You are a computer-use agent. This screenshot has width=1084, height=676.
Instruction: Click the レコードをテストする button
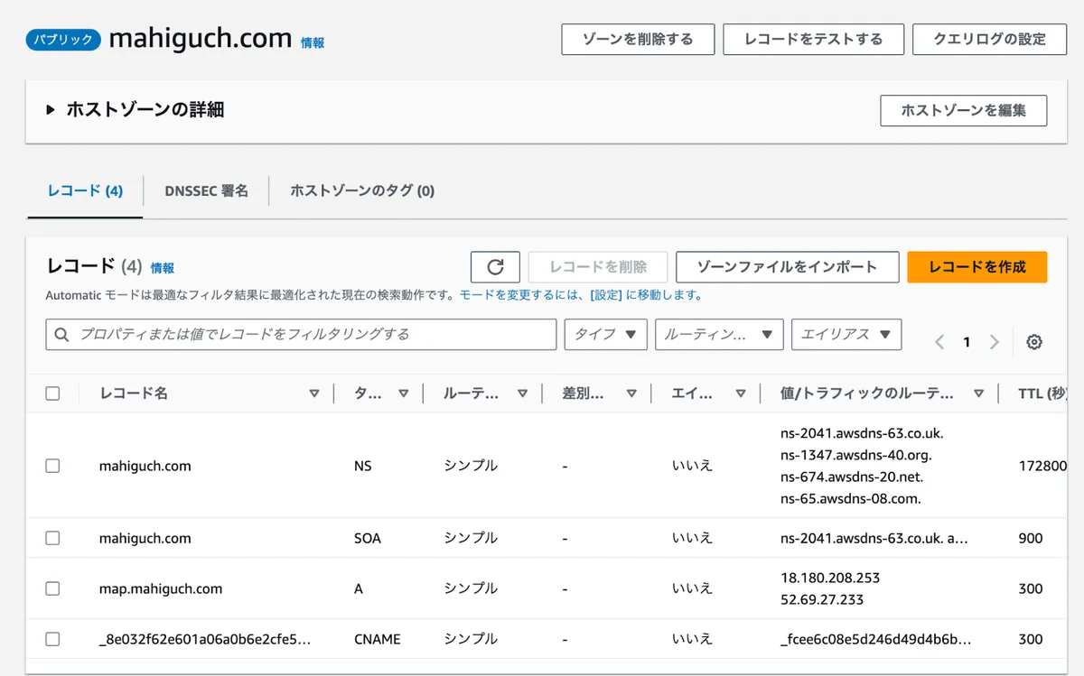coord(813,40)
